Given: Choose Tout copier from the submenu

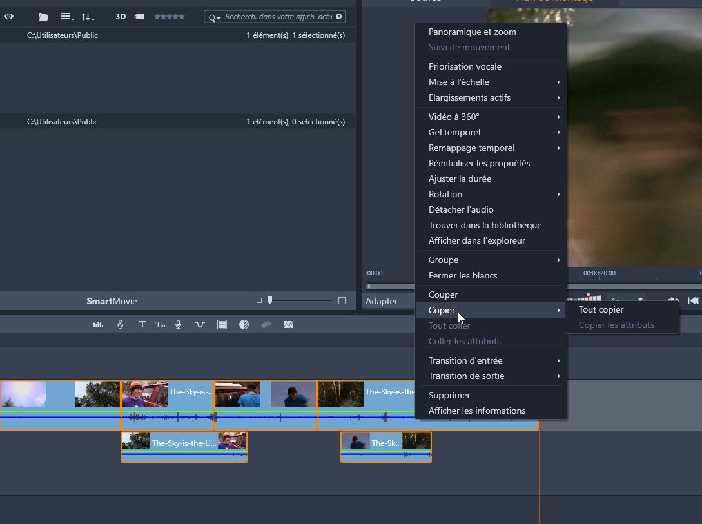Looking at the screenshot, I should (x=601, y=309).
